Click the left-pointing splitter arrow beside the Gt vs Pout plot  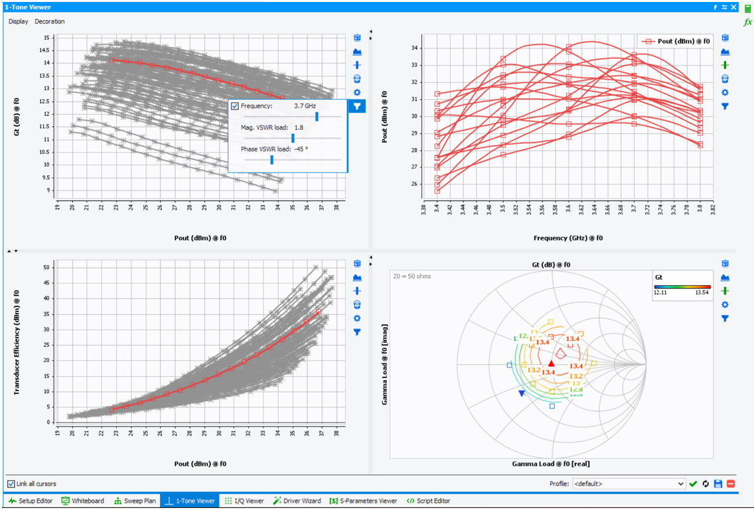[371, 32]
